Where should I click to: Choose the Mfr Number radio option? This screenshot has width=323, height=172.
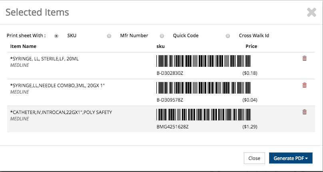[109, 36]
